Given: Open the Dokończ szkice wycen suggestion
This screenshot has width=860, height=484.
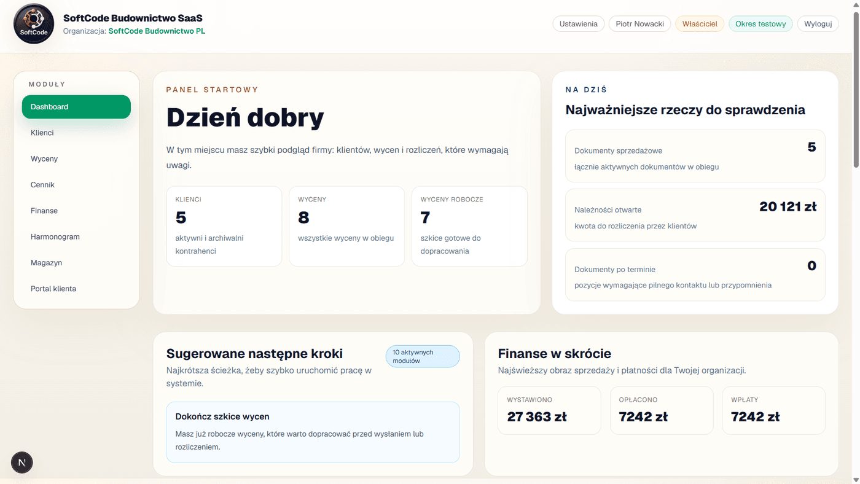Looking at the screenshot, I should click(313, 432).
